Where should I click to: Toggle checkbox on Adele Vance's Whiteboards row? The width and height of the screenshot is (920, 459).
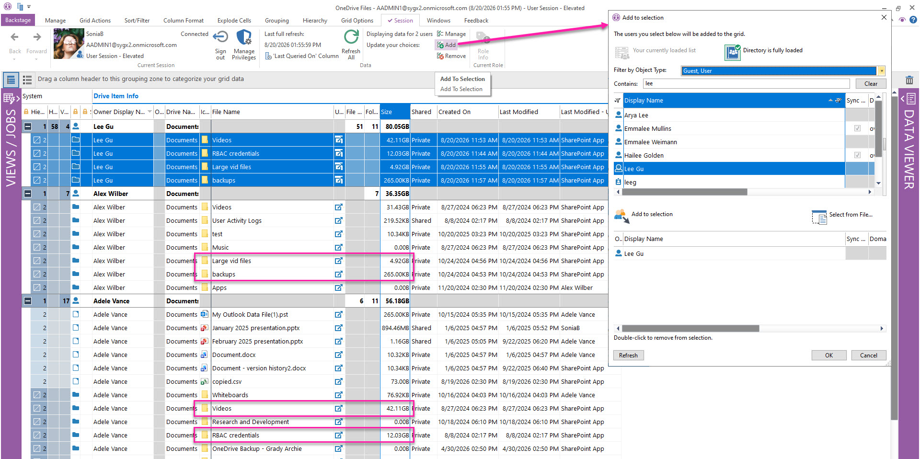pyautogui.click(x=37, y=395)
